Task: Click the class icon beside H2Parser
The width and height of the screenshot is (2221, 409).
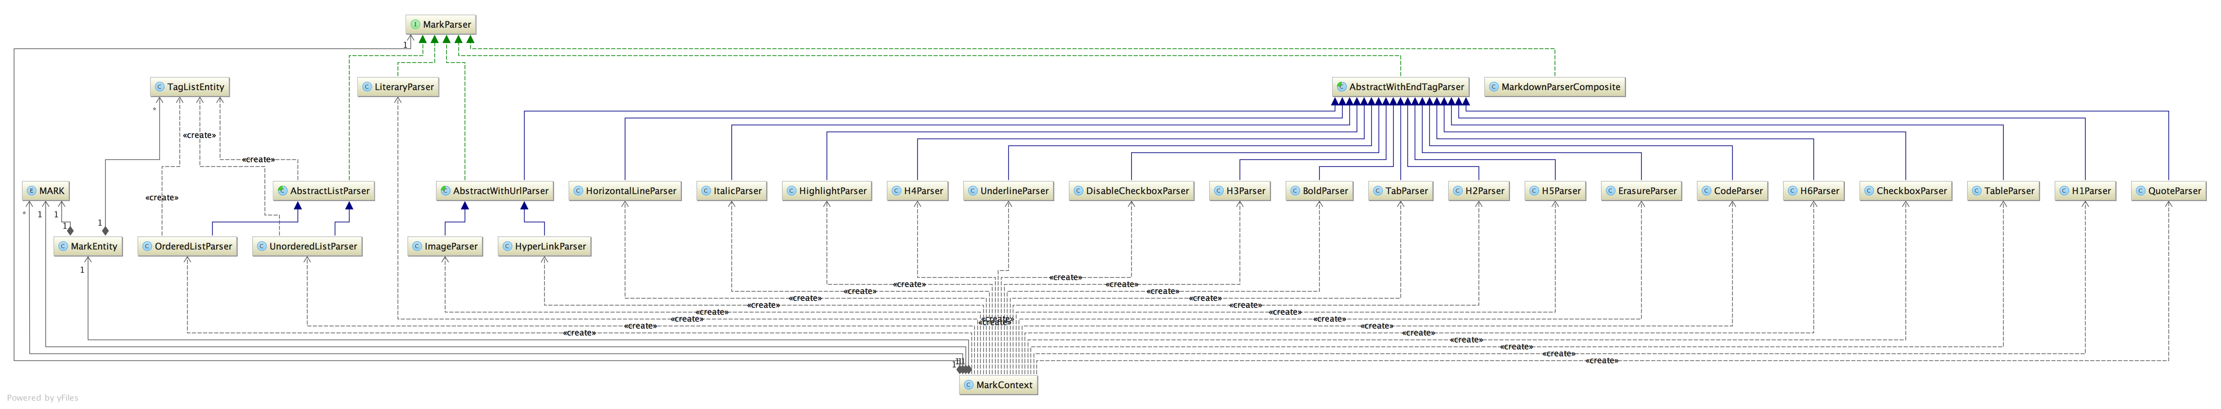Action: (1457, 191)
